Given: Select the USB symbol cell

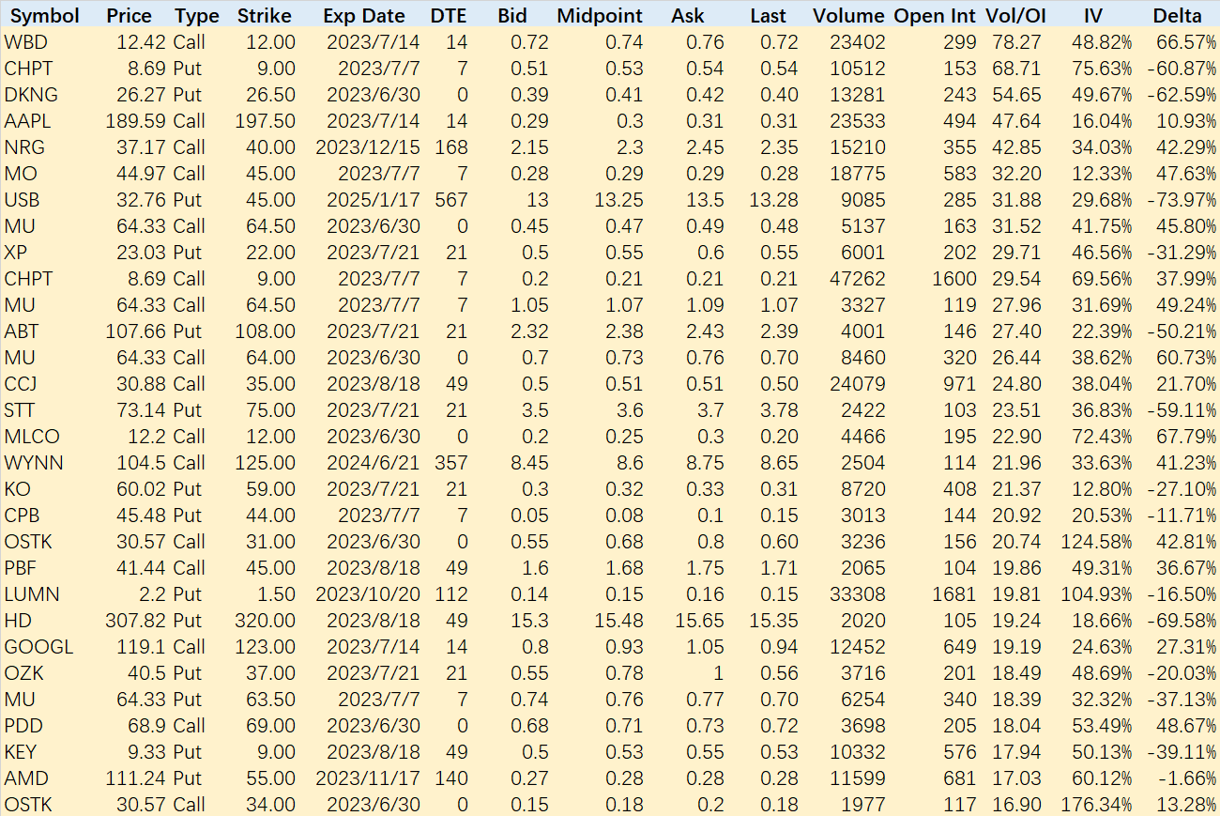Looking at the screenshot, I should tap(22, 200).
